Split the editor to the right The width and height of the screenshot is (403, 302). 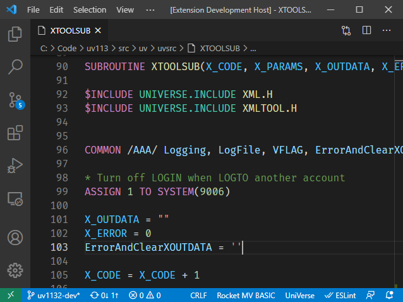(366, 30)
